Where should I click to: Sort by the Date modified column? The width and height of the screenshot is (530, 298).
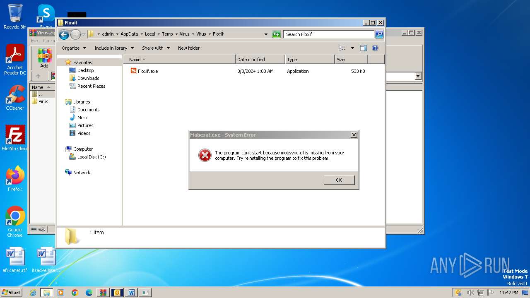pyautogui.click(x=260, y=60)
